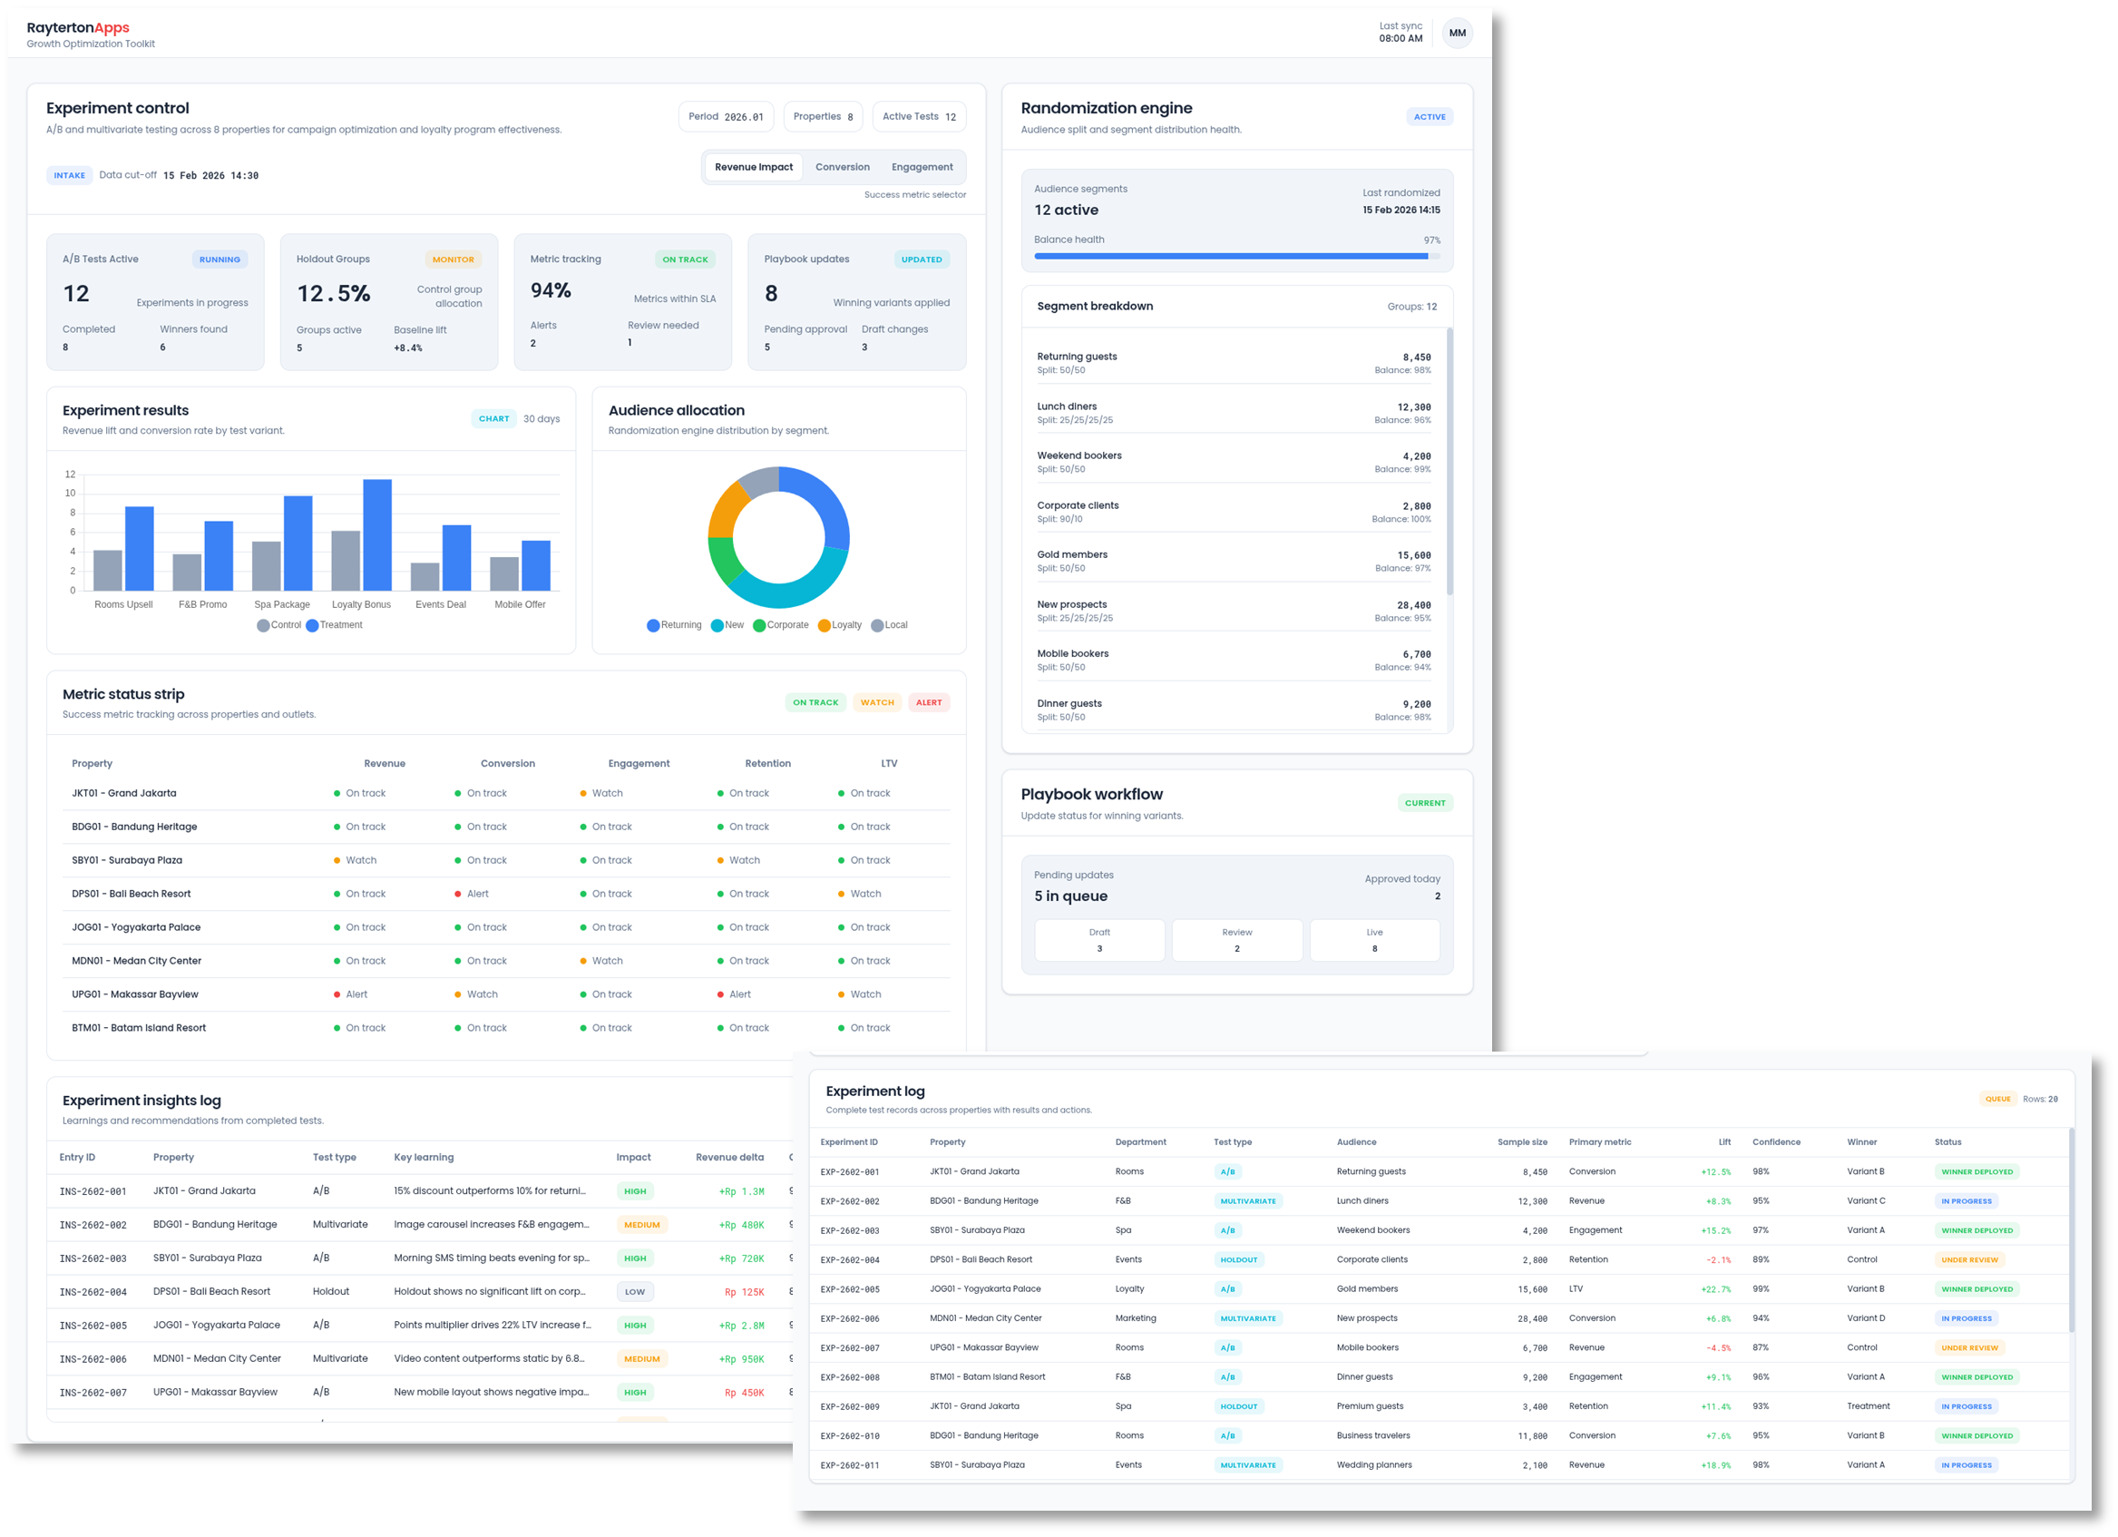Click the MONITOR badge on Holdout Groups card

453,259
